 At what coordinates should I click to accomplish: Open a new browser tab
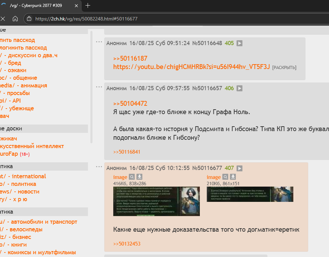tap(88, 5)
